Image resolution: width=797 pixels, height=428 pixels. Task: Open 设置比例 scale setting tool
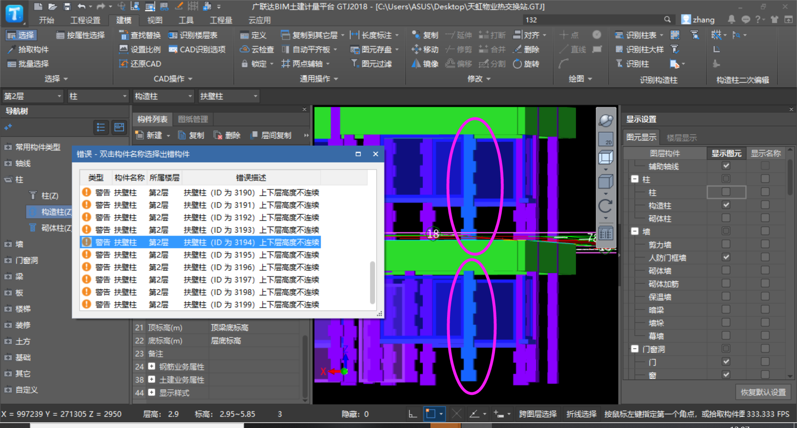click(140, 49)
